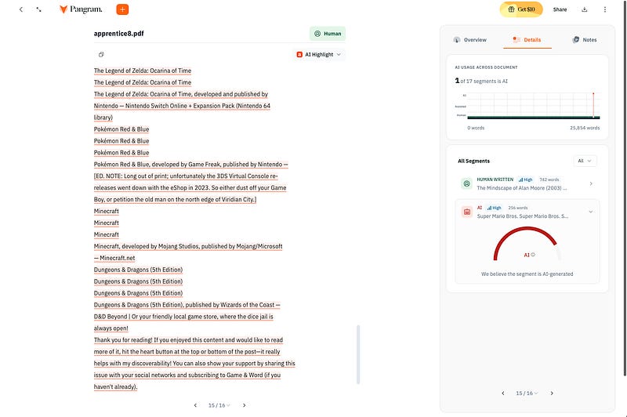The width and height of the screenshot is (627, 417).
Task: Open the 15 / 16 page selector under document
Action: [219, 405]
